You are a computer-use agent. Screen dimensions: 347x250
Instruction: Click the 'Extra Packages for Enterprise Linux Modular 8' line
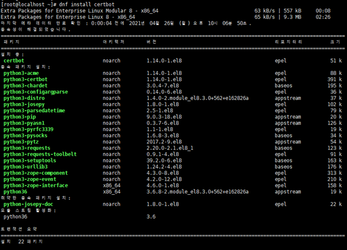pyautogui.click(x=80, y=11)
